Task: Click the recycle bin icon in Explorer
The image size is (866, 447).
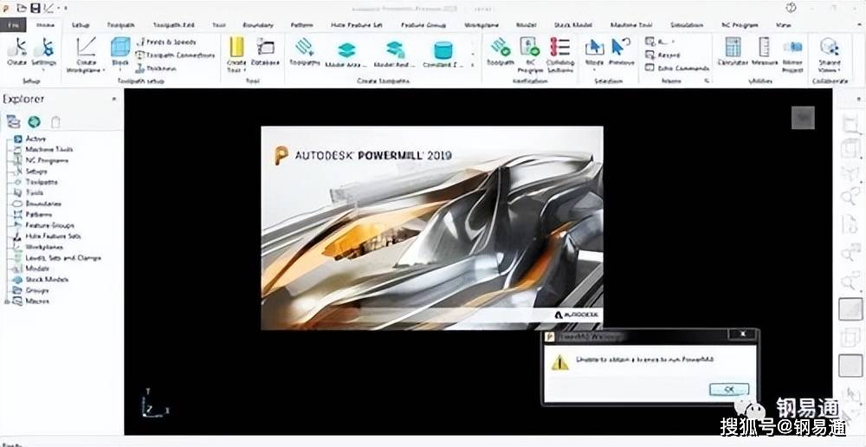Action: click(x=55, y=121)
